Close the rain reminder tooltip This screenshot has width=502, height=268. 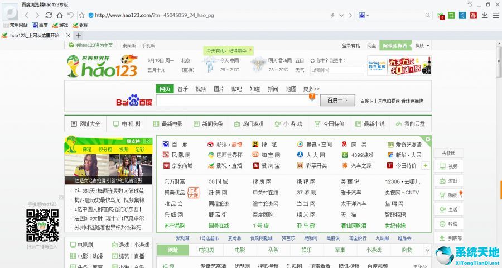(250, 50)
